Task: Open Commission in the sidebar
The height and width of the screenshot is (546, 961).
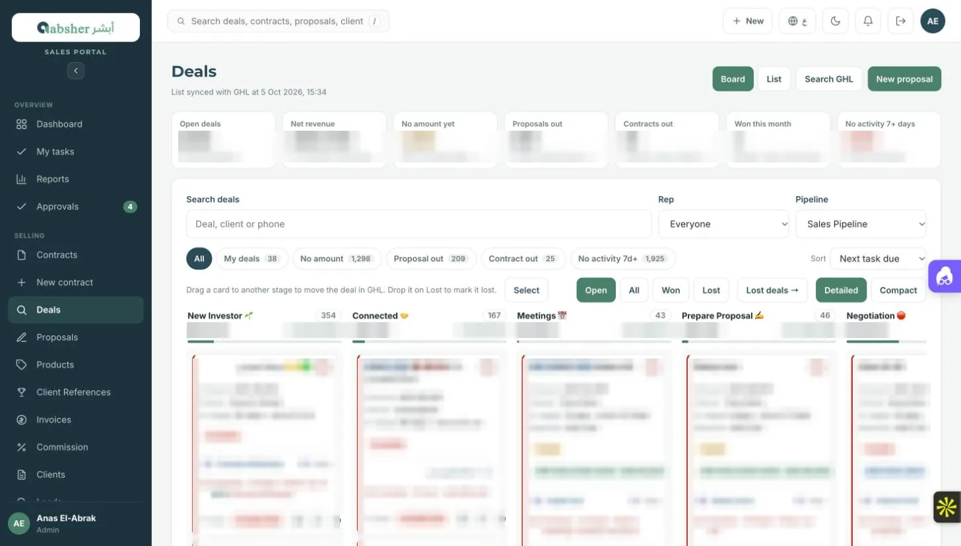Action: [x=75, y=447]
